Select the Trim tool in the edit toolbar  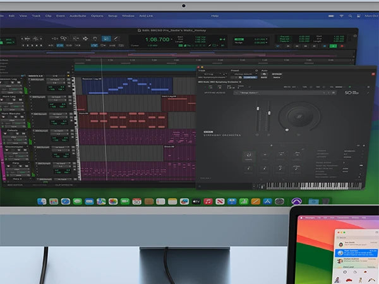coord(76,38)
